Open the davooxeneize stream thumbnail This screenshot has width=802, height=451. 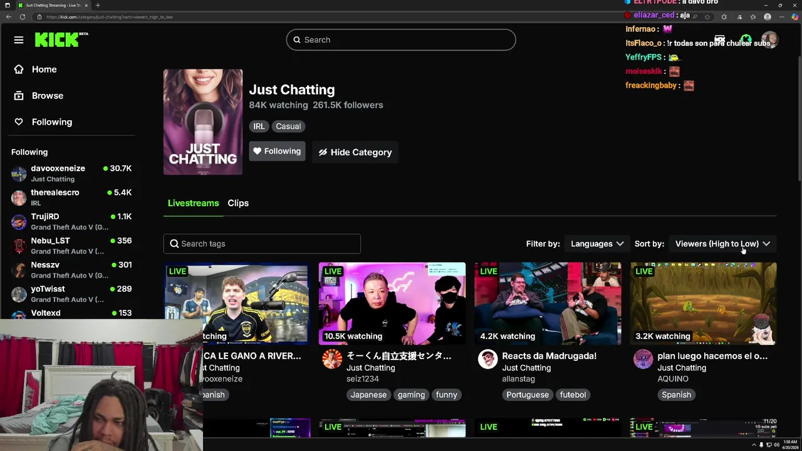(236, 304)
